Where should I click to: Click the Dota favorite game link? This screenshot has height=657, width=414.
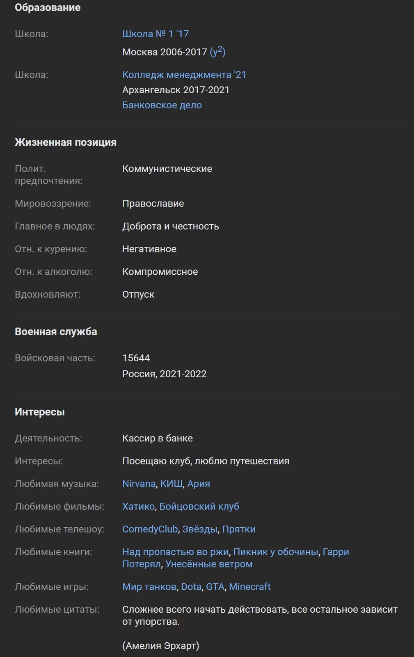coord(191,587)
